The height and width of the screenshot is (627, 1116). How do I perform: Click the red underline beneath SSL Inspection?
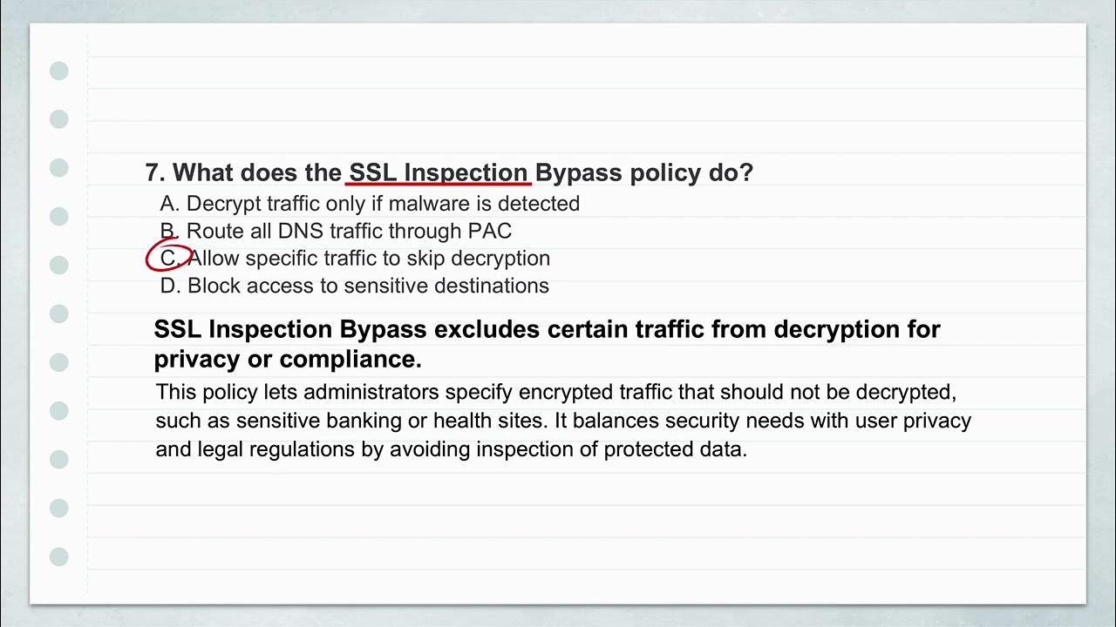click(439, 184)
